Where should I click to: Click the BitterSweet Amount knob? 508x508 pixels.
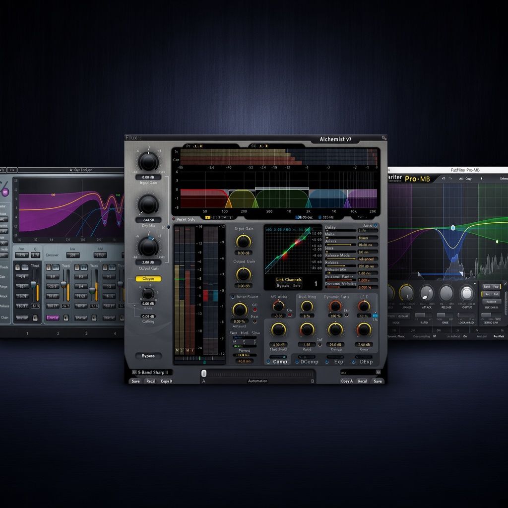click(240, 310)
